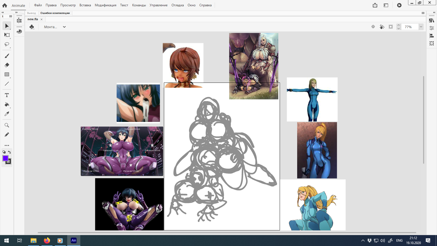The height and width of the screenshot is (246, 437).
Task: Center the stage with the crosshair icon
Action: (x=373, y=27)
